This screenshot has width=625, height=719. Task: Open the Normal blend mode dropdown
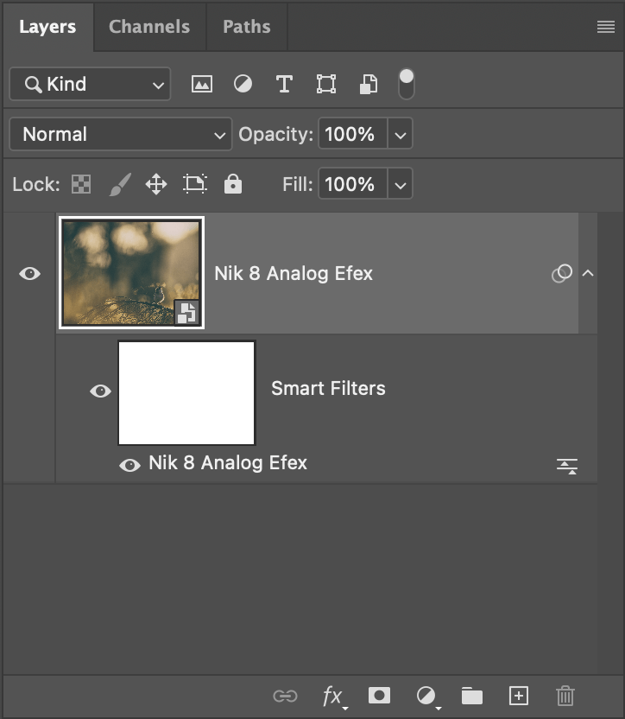click(x=121, y=134)
